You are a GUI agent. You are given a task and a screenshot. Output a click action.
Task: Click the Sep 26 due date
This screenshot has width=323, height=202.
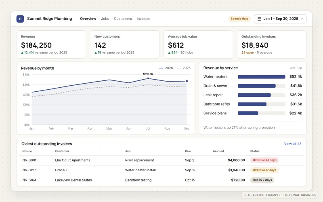point(191,170)
